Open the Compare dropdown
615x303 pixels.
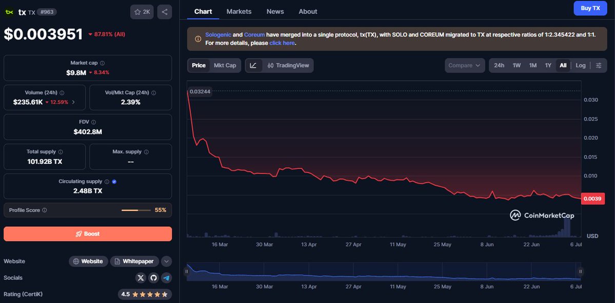pyautogui.click(x=464, y=66)
